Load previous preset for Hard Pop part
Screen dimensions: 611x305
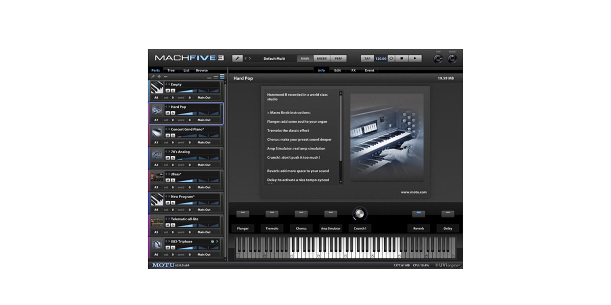[166, 107]
